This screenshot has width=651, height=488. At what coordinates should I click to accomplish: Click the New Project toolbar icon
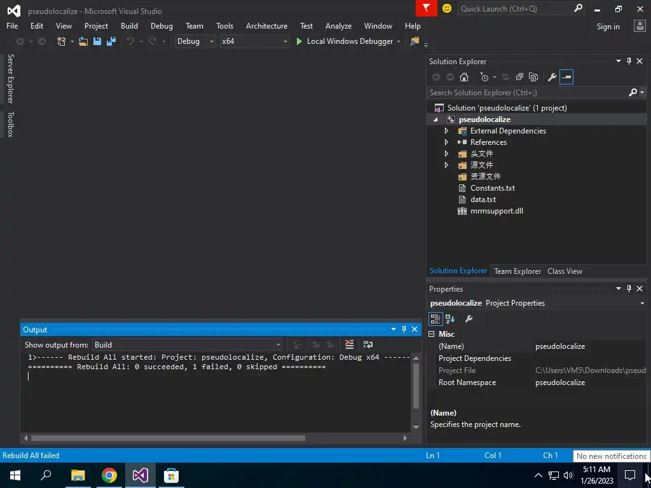62,41
